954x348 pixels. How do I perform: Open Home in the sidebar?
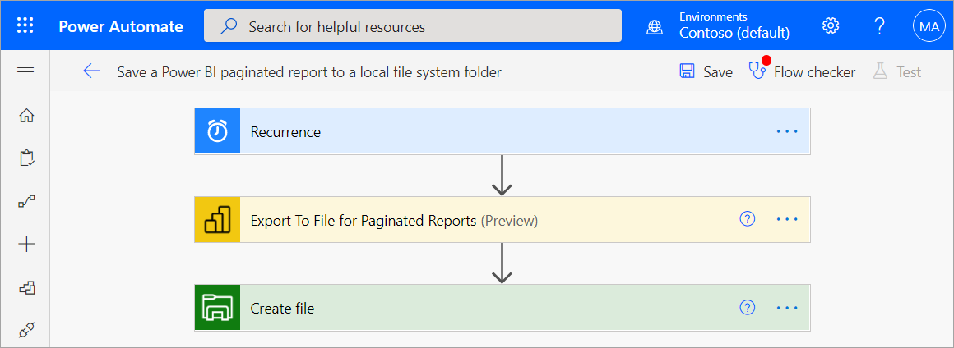(x=26, y=116)
